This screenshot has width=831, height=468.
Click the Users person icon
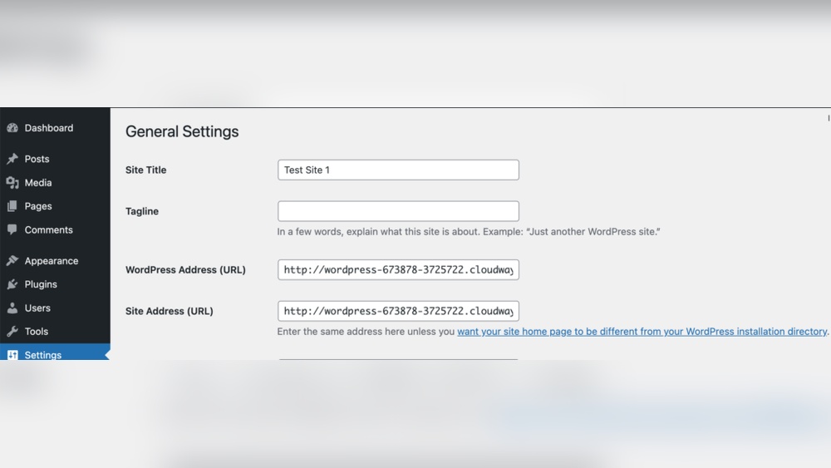12,308
